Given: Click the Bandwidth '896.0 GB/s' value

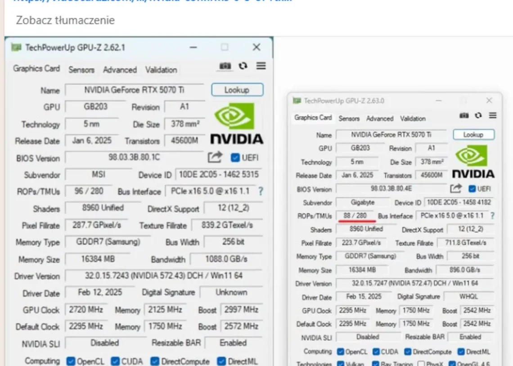Looking at the screenshot, I should pyautogui.click(x=465, y=270).
